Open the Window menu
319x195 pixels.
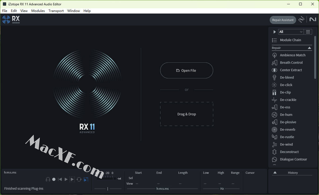(x=73, y=11)
